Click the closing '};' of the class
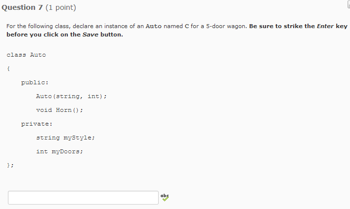The image size is (350, 209). pos(10,165)
